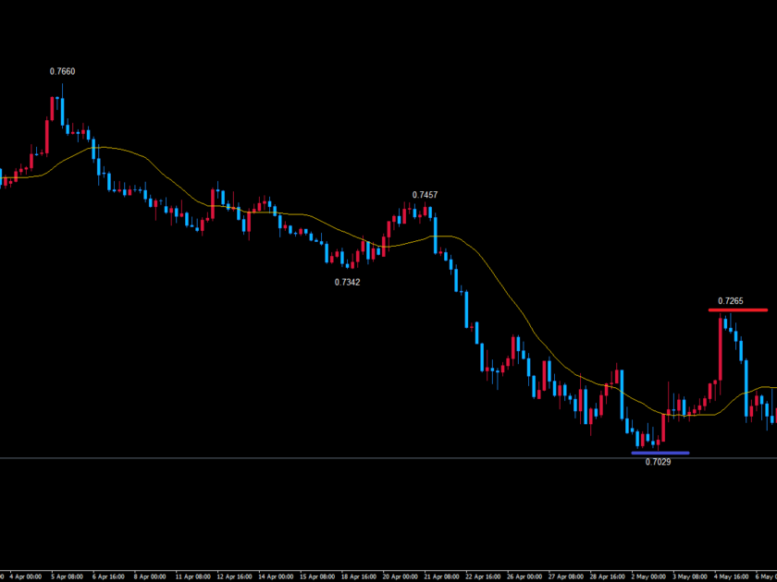Click the white horizontal line across chart
Image resolution: width=777 pixels, height=582 pixels.
[x=277, y=458]
